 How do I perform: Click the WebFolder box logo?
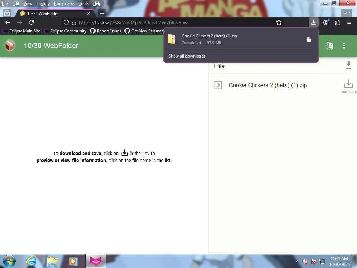pos(10,46)
